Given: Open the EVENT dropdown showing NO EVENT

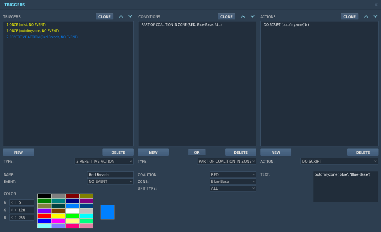Looking at the screenshot, I should pos(110,181).
